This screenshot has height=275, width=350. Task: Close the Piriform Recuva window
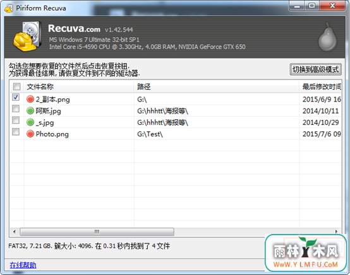[x=332, y=6]
